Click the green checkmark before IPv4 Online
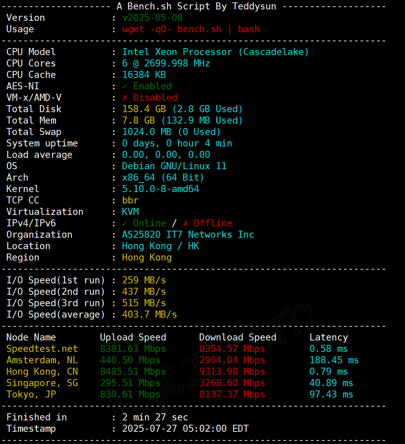Viewport: 405px width, 444px height. (125, 223)
